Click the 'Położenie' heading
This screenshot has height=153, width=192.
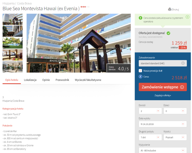pyautogui.click(x=7, y=125)
